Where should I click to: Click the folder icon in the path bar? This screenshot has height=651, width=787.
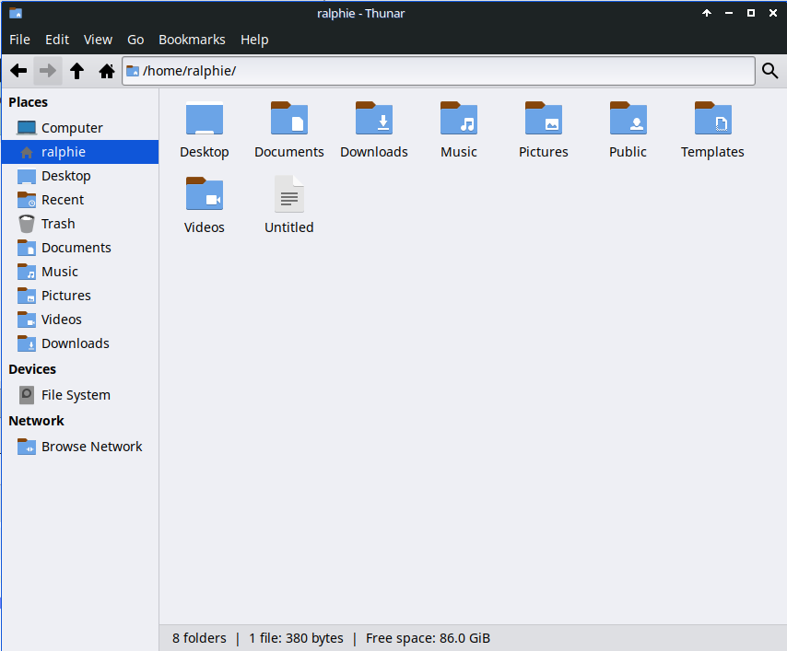coord(133,71)
